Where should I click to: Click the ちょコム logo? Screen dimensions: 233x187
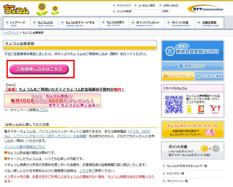tap(16, 9)
